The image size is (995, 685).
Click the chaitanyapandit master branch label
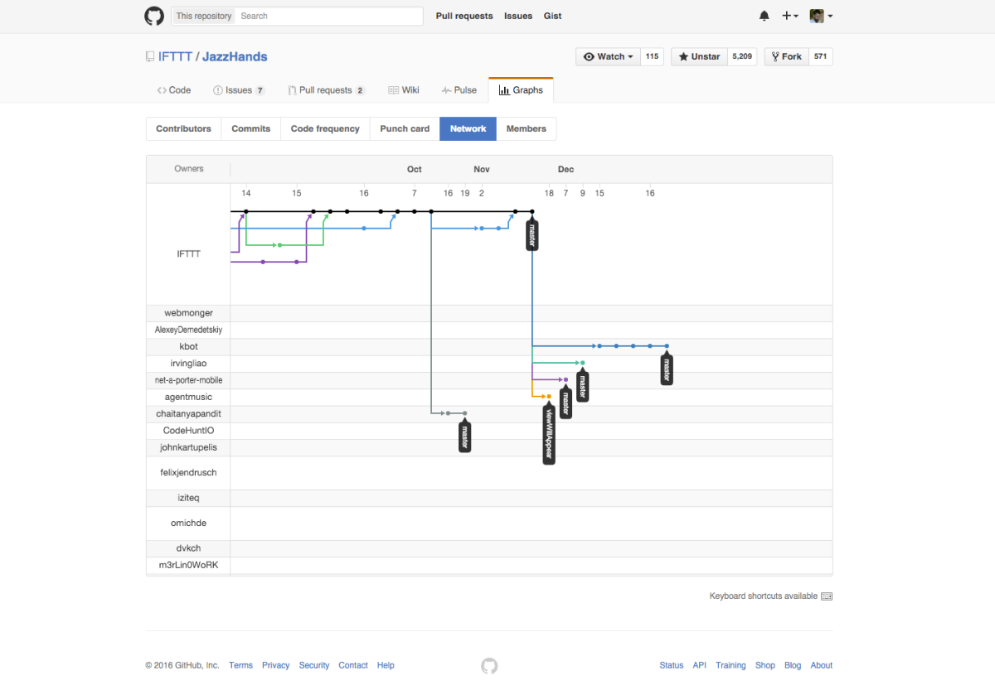click(x=464, y=436)
